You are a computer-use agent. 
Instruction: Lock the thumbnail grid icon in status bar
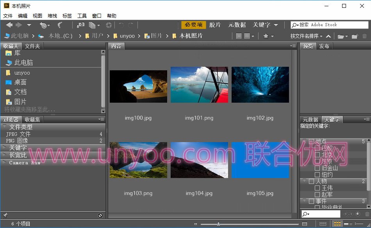323,224
